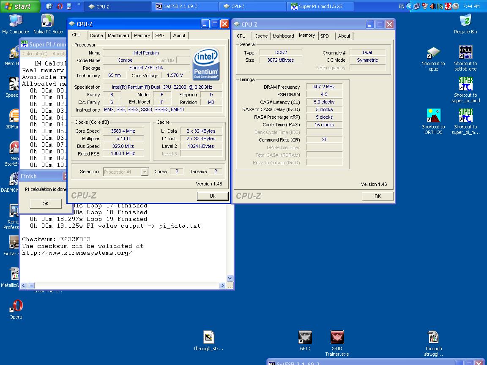Click CAS# Latency value 5.0 clocks
Image resolution: width=487 pixels, height=365 pixels.
pyautogui.click(x=324, y=102)
